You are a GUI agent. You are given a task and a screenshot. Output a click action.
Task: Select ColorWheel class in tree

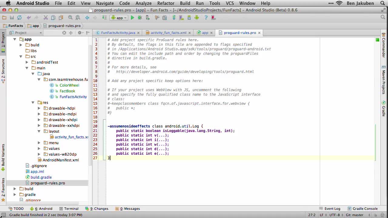69,85
